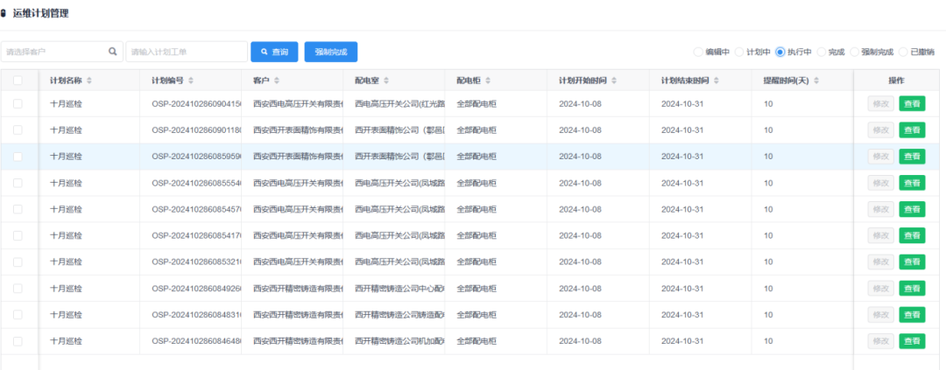
Task: Sort by 客户 column sort icon
Action: tap(276, 80)
